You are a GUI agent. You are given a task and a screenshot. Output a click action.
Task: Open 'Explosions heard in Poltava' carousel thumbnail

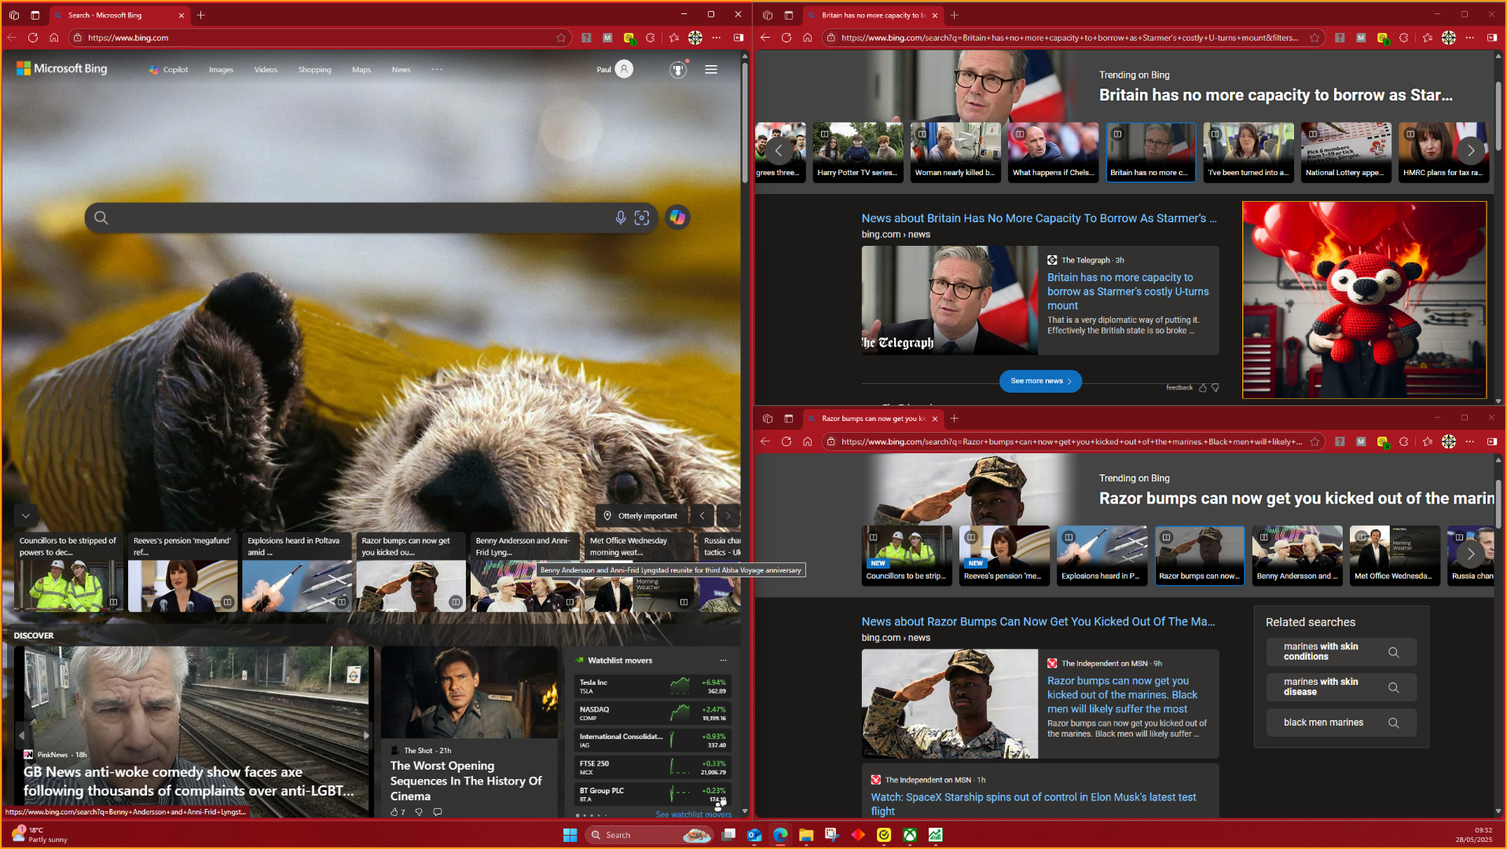296,573
